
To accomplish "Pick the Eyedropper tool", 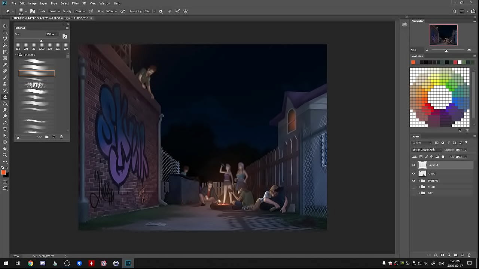I will tap(5, 65).
